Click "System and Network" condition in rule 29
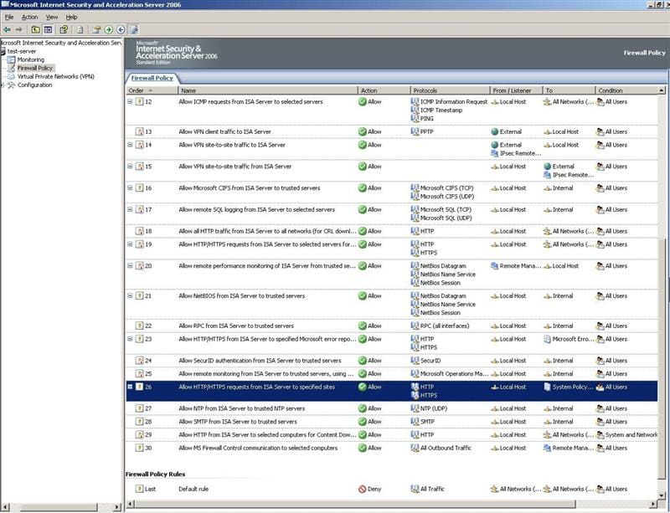Viewport: 670px width, 513px height. (x=631, y=435)
